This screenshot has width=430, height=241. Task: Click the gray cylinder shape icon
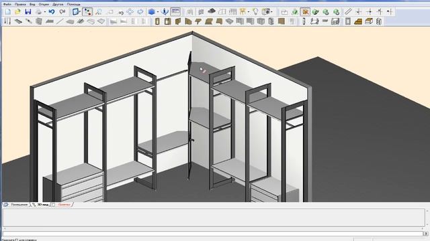pos(271,21)
